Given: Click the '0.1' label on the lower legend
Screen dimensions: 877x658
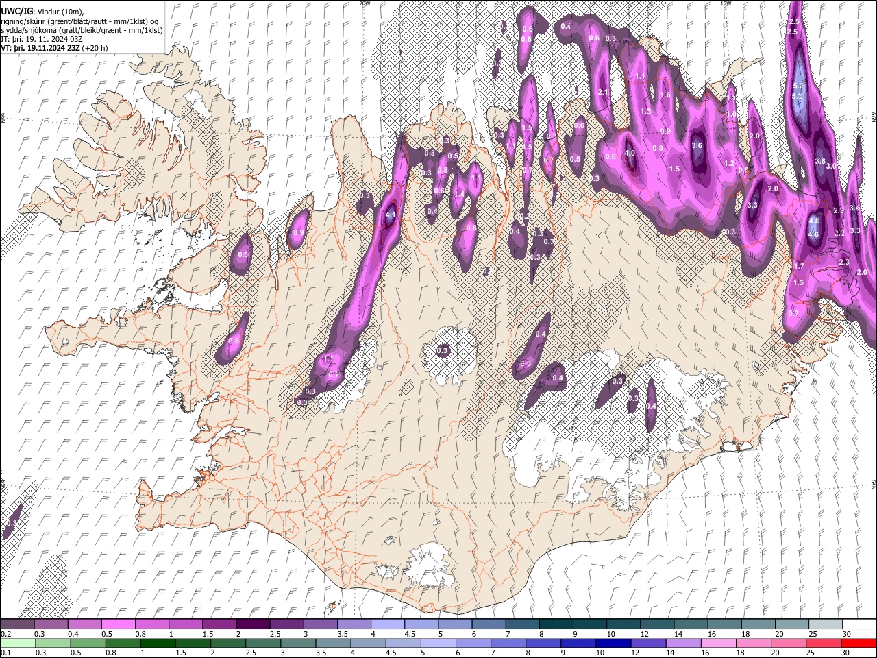Looking at the screenshot, I should pyautogui.click(x=5, y=653).
